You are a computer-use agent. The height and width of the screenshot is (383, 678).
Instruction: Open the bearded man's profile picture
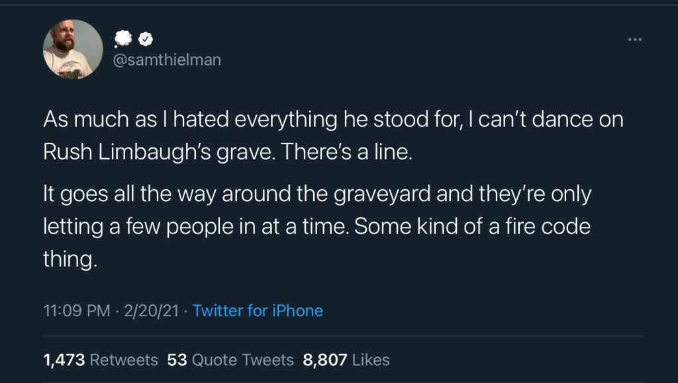(73, 49)
